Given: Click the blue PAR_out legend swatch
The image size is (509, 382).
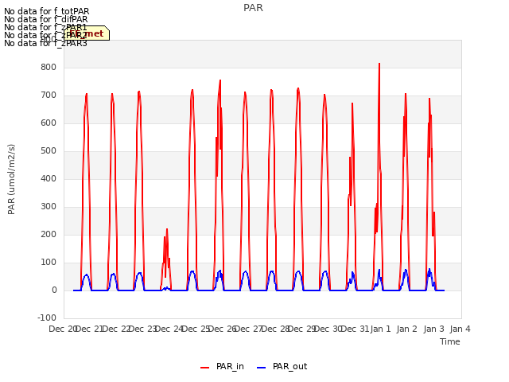Looking at the screenshot, I should click(x=262, y=368).
